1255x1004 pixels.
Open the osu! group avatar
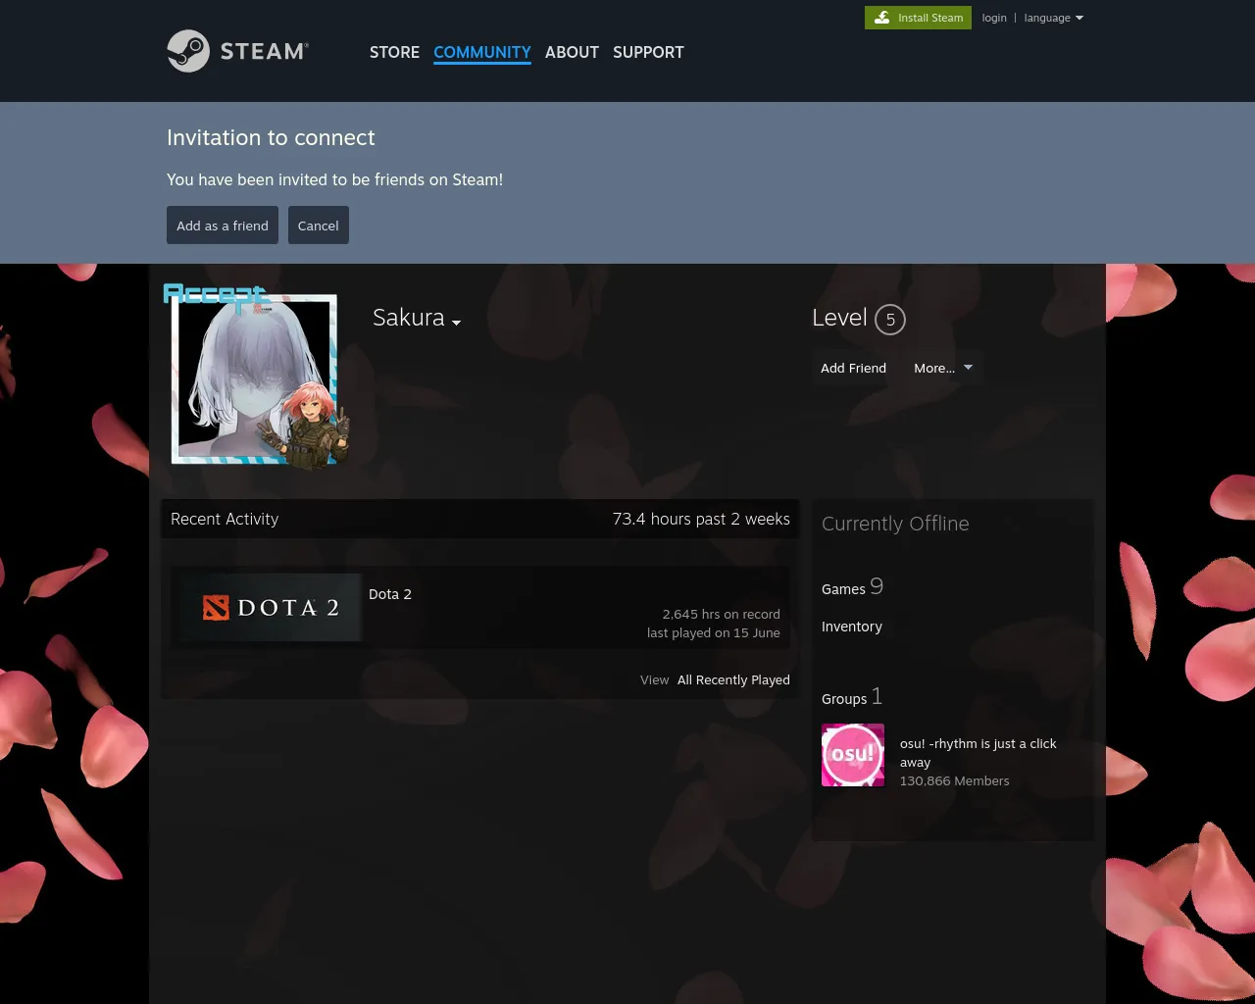click(853, 755)
